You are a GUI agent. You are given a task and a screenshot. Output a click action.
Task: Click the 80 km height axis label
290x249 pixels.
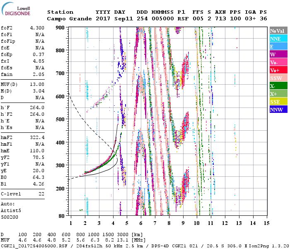(61, 216)
